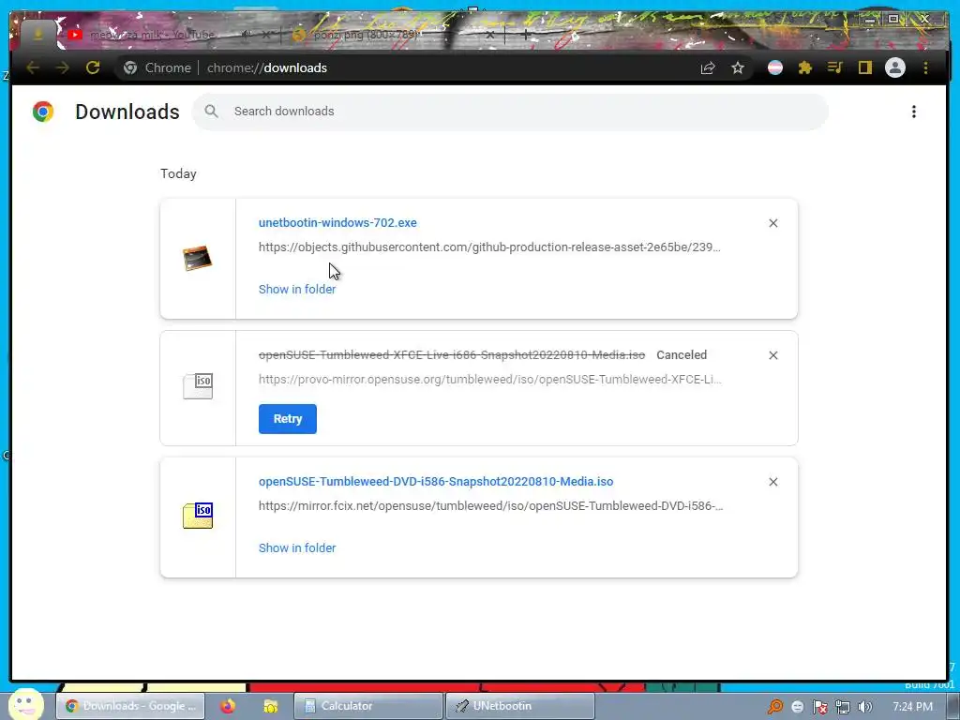
Task: Switch to the UNetbootin taskbar button
Action: (x=519, y=706)
